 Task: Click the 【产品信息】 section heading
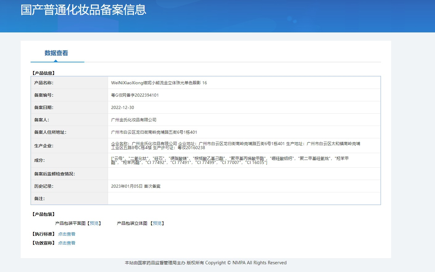44,73
